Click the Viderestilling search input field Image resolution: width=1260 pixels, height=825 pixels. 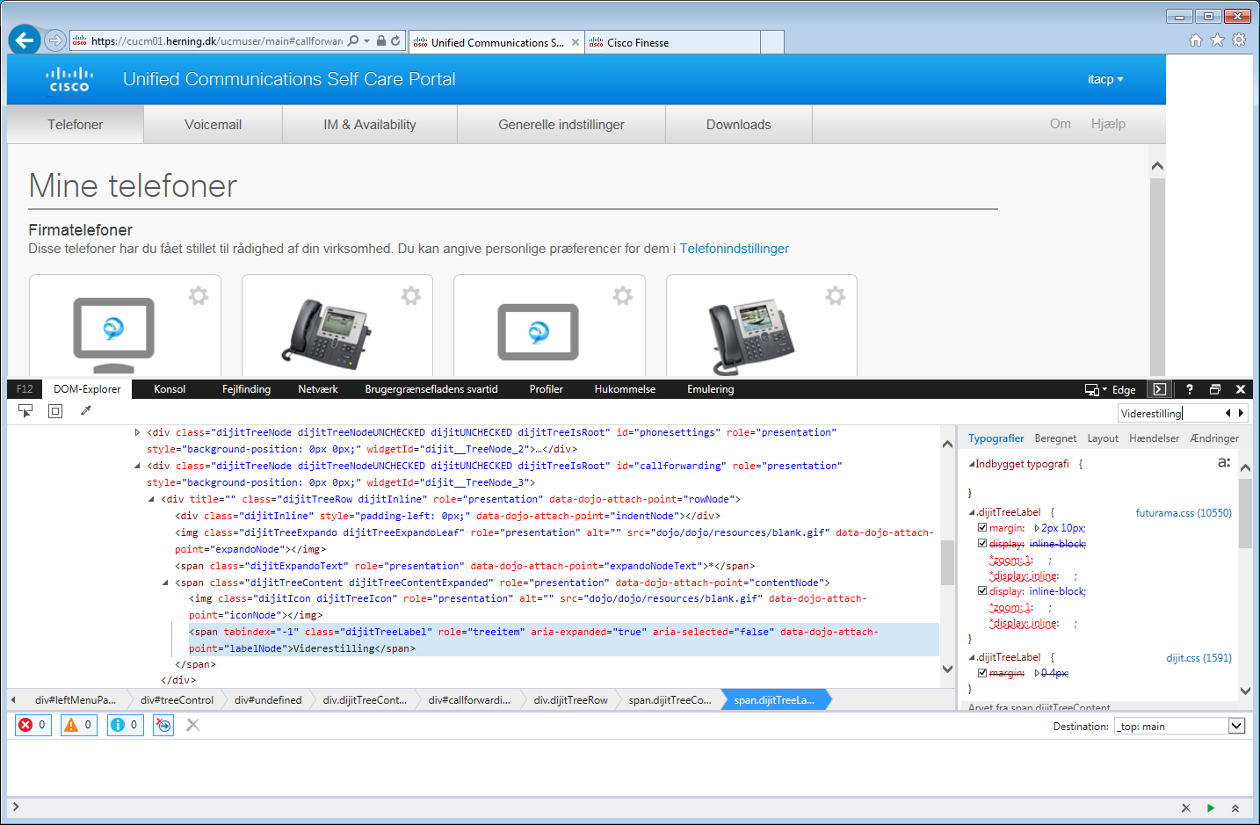(x=1169, y=413)
